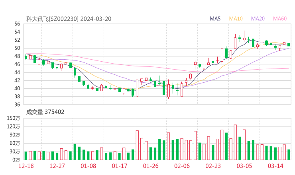295x175 pixels.
Task: Click the MA20 legend label
Action: click(x=258, y=19)
